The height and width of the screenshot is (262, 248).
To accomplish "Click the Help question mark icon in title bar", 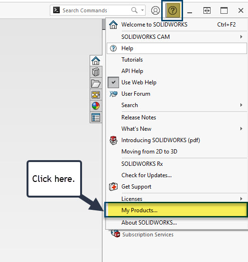I will tap(173, 10).
